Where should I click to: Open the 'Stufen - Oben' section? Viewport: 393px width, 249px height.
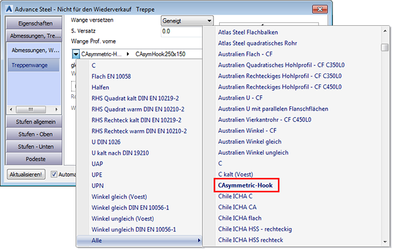[34, 134]
